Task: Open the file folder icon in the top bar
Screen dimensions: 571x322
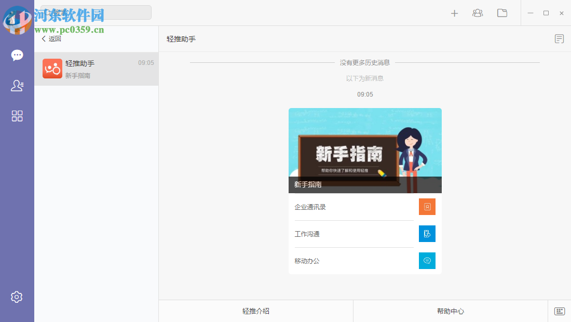Action: [502, 13]
